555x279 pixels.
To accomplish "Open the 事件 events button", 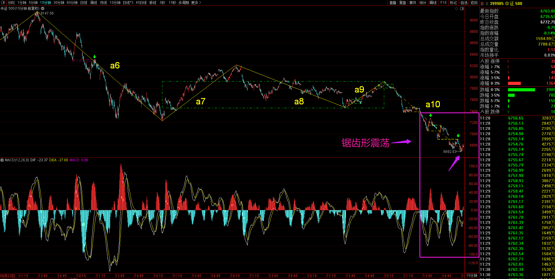I will point(413,3).
